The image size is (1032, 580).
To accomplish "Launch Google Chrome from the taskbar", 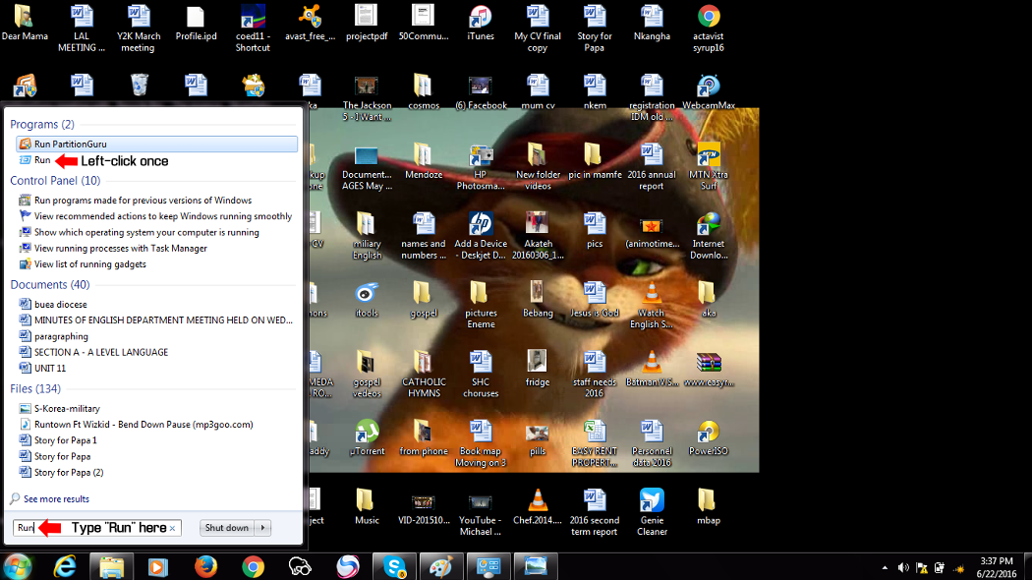I will click(253, 567).
